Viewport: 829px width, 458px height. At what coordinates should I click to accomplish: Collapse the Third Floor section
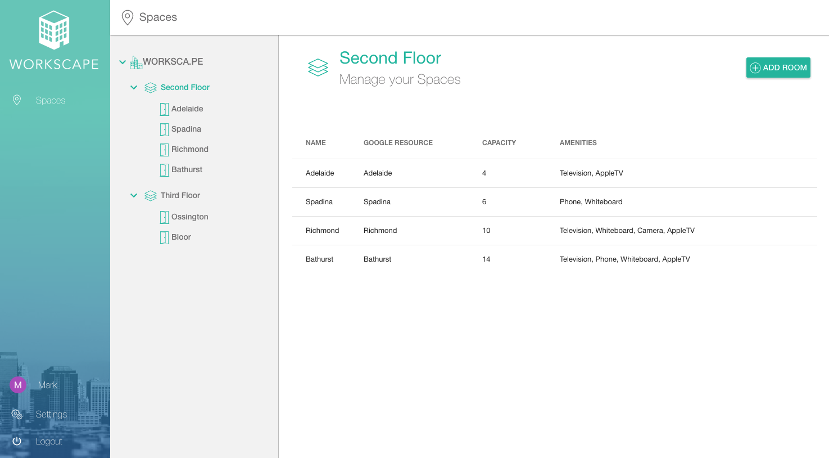134,195
